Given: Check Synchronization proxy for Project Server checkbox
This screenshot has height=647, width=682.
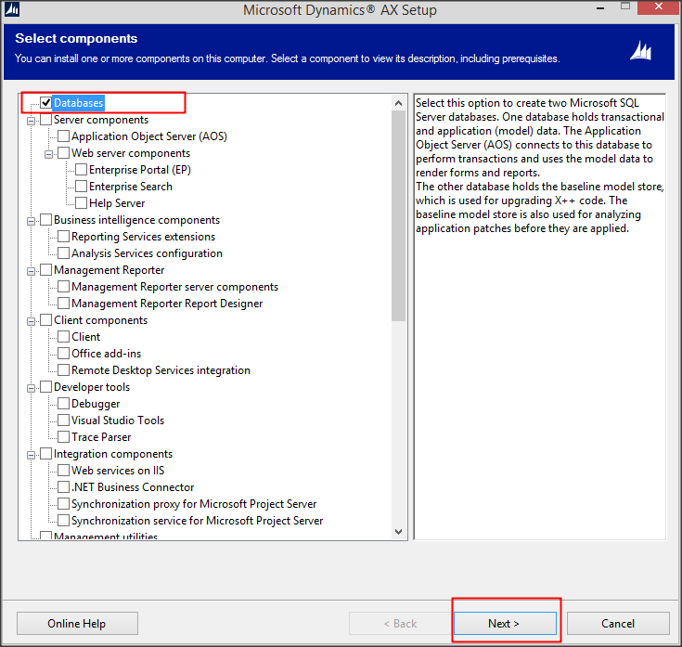Looking at the screenshot, I should [63, 504].
